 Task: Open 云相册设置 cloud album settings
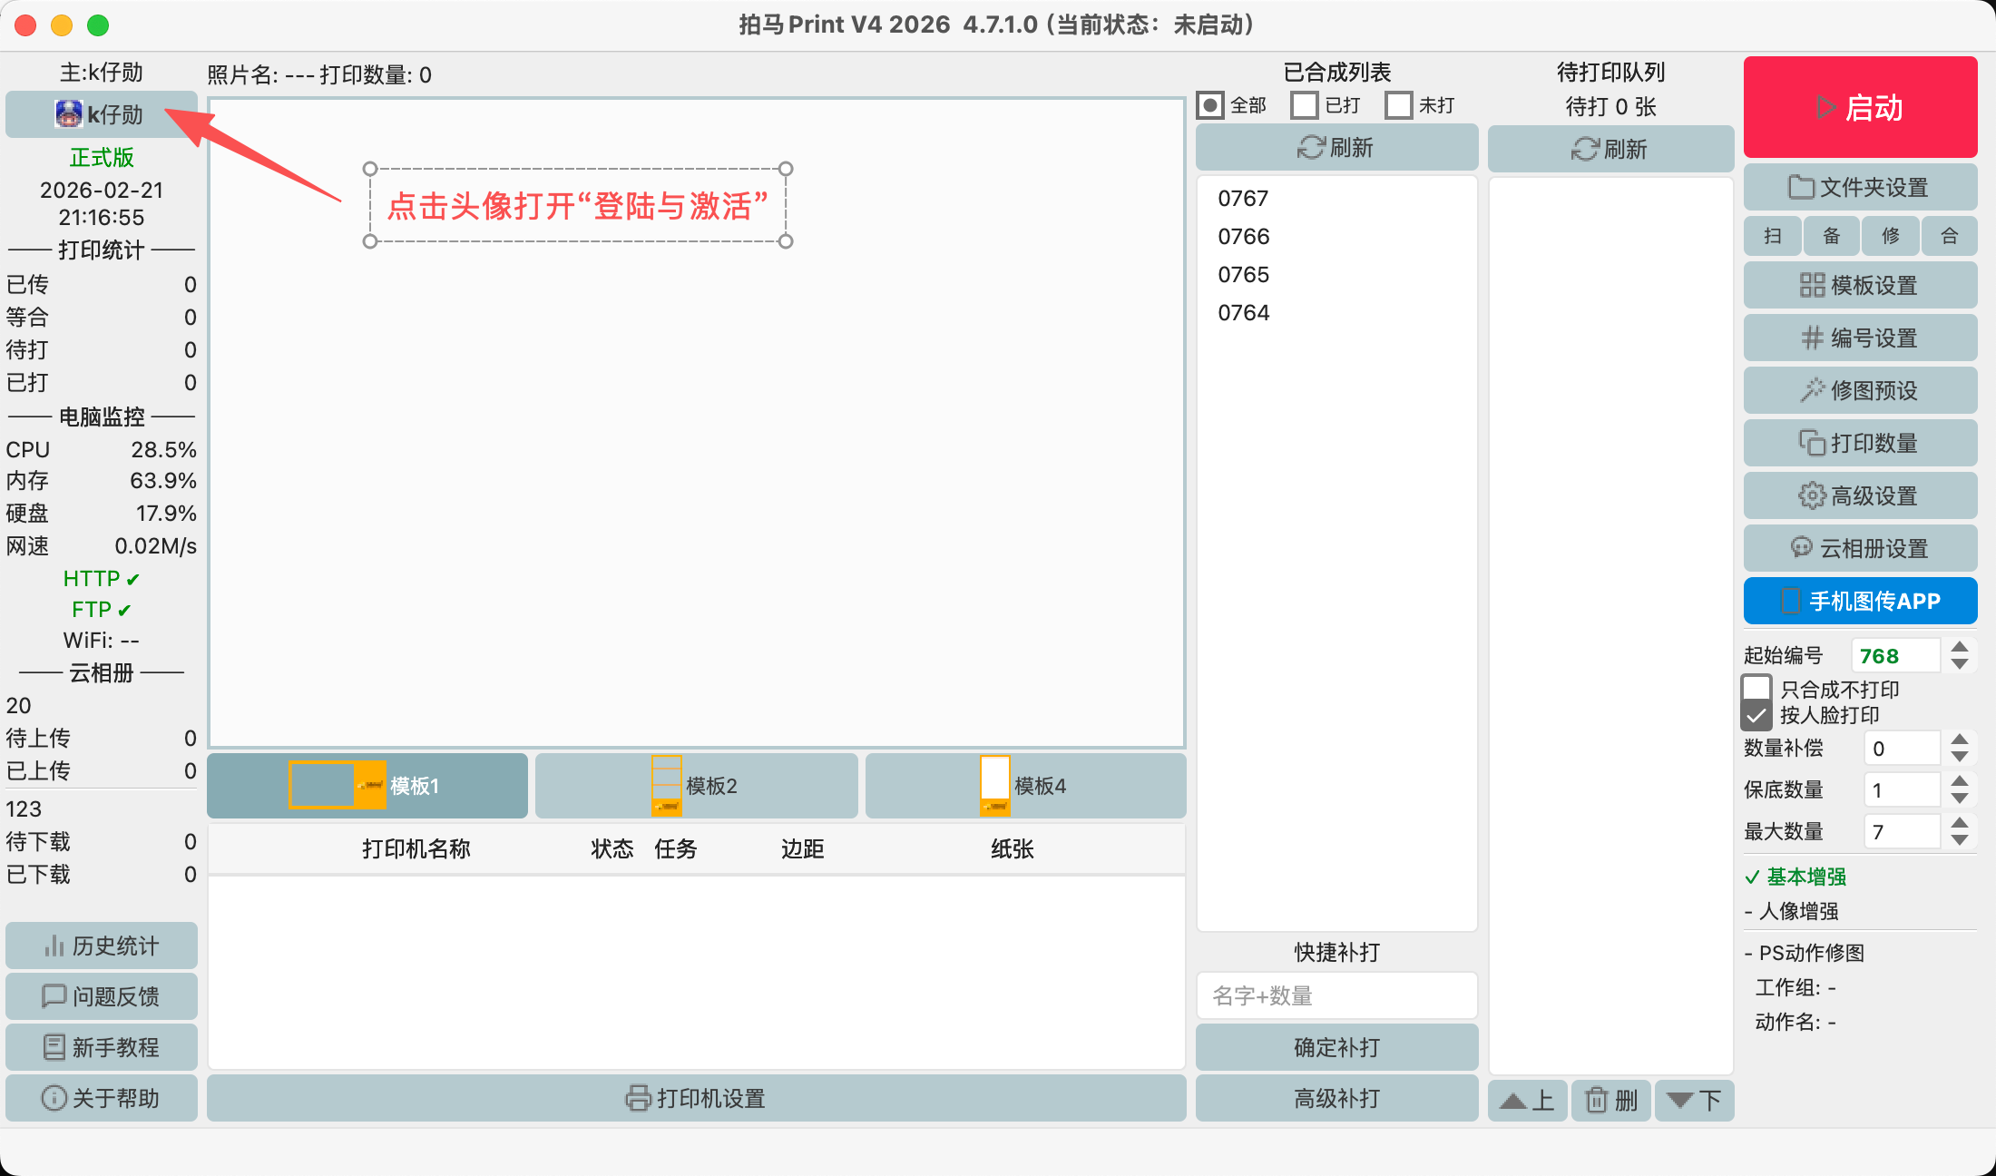(1860, 549)
